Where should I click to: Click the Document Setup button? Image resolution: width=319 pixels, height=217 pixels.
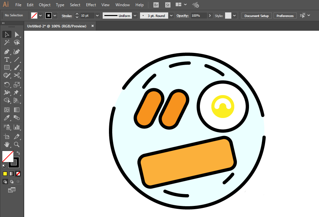click(x=257, y=16)
